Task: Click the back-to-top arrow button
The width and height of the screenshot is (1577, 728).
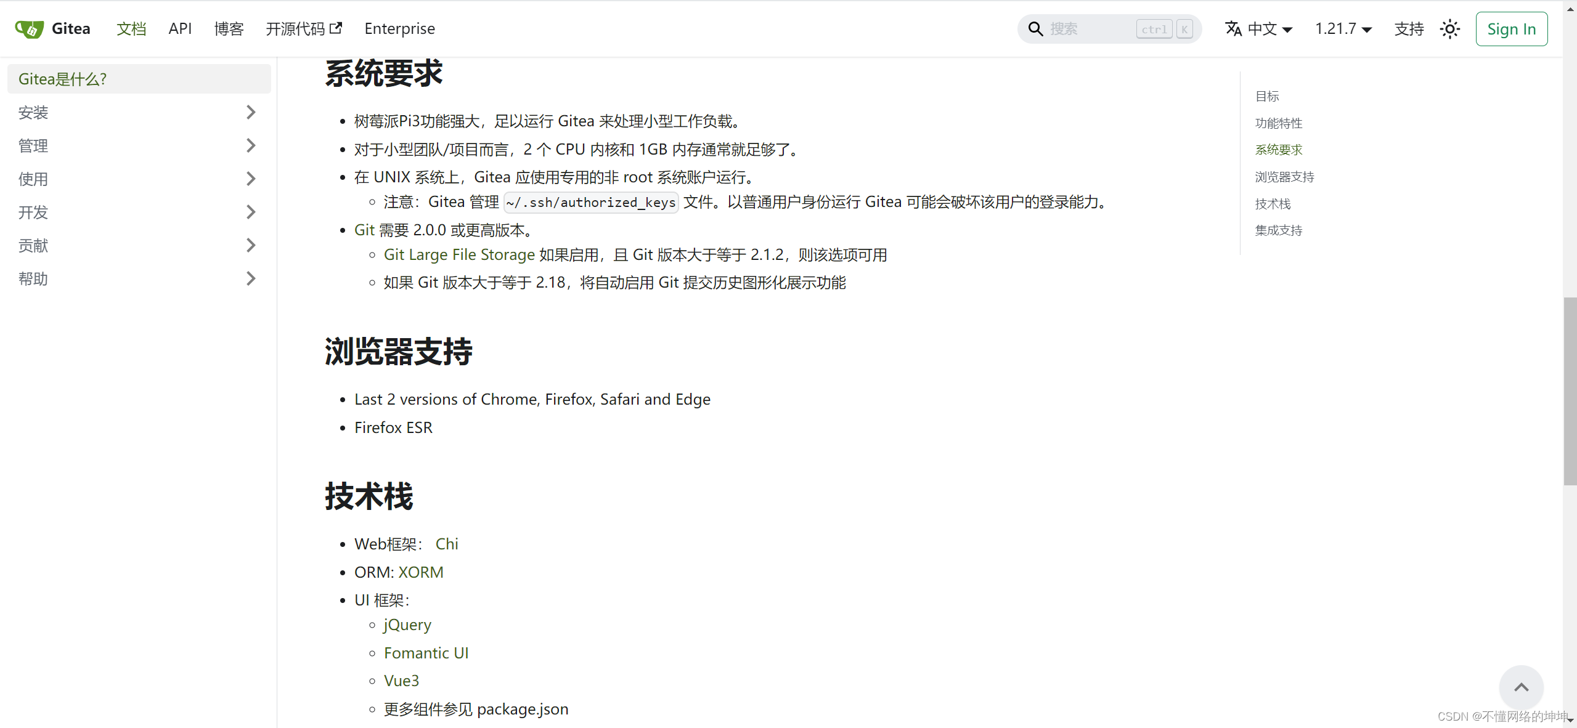Action: (x=1521, y=687)
